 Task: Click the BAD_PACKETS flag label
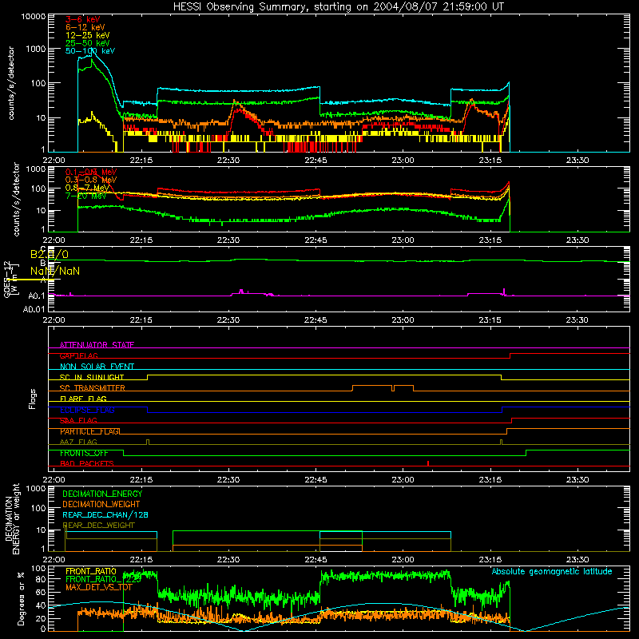tap(87, 463)
